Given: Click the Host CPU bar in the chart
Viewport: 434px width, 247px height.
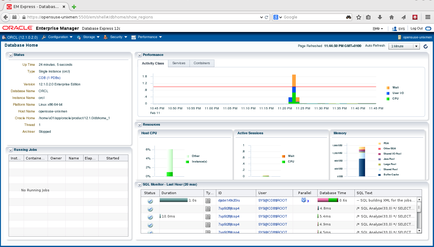Looking at the screenshot, I should pyautogui.click(x=170, y=163).
